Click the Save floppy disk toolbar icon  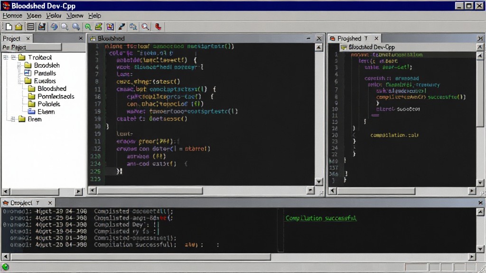[42, 27]
